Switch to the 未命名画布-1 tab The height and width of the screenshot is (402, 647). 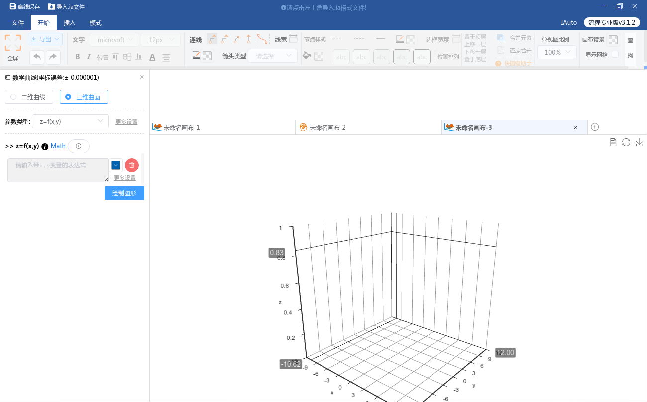click(182, 128)
